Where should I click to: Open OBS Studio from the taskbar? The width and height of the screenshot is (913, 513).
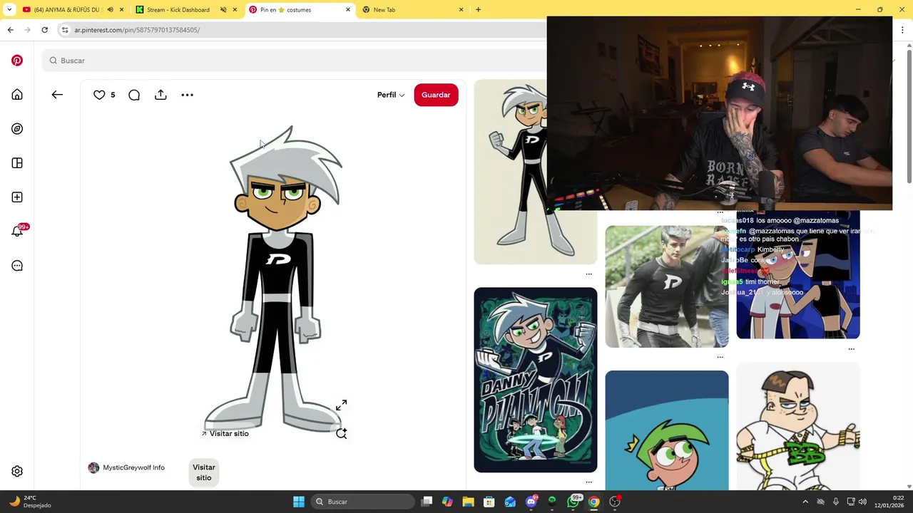(615, 502)
